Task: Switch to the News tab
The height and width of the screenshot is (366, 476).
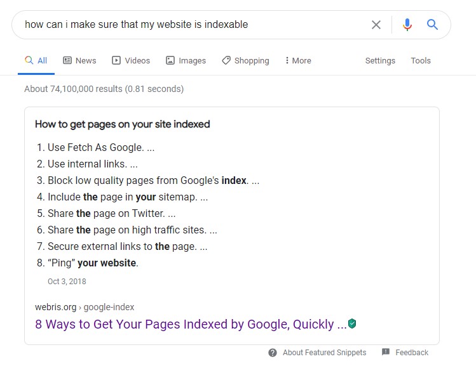Action: [x=79, y=61]
